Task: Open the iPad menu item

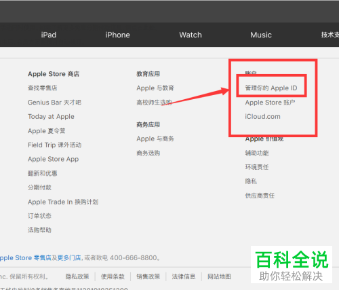Action: [x=49, y=35]
